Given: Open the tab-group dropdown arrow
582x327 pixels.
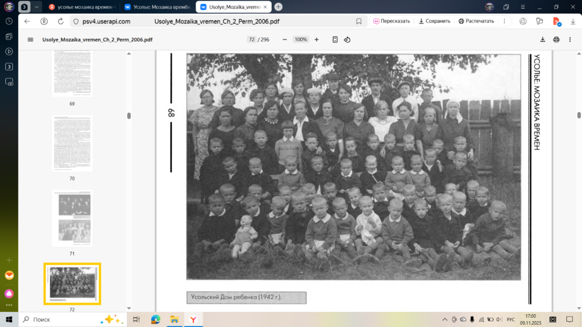Looking at the screenshot, I should coord(36,7).
